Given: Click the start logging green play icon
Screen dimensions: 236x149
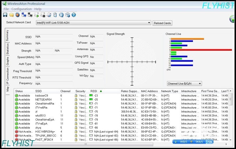Looking at the screenshot, I should [36, 15].
